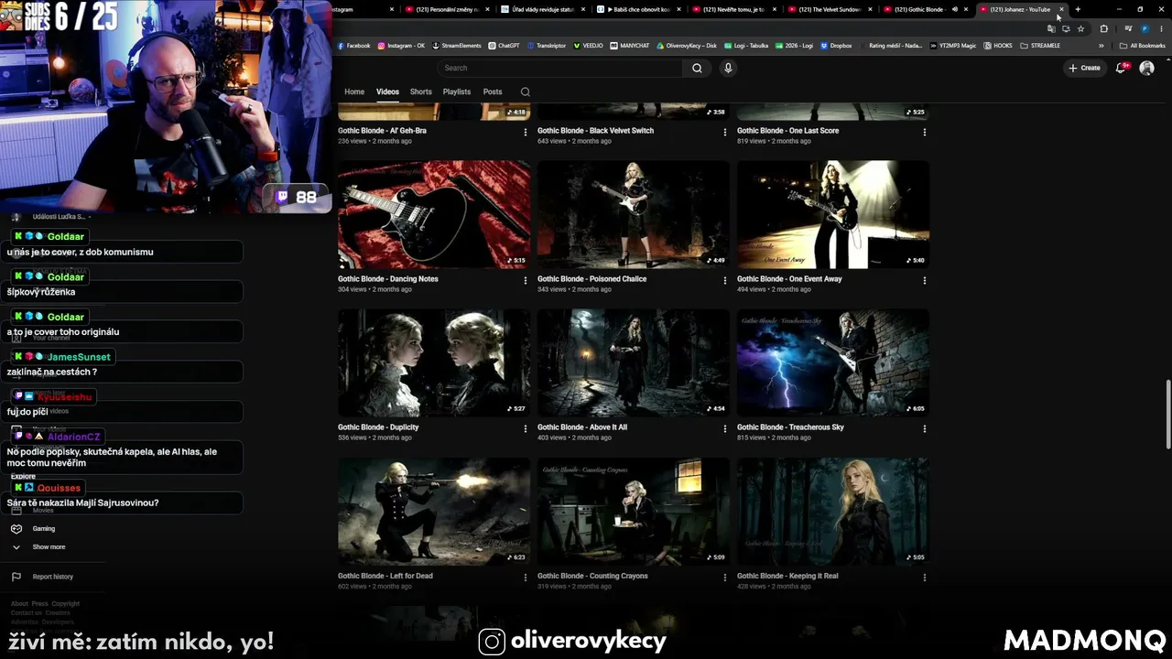Search within the channel using the magnifier
The height and width of the screenshot is (659, 1172).
point(525,92)
